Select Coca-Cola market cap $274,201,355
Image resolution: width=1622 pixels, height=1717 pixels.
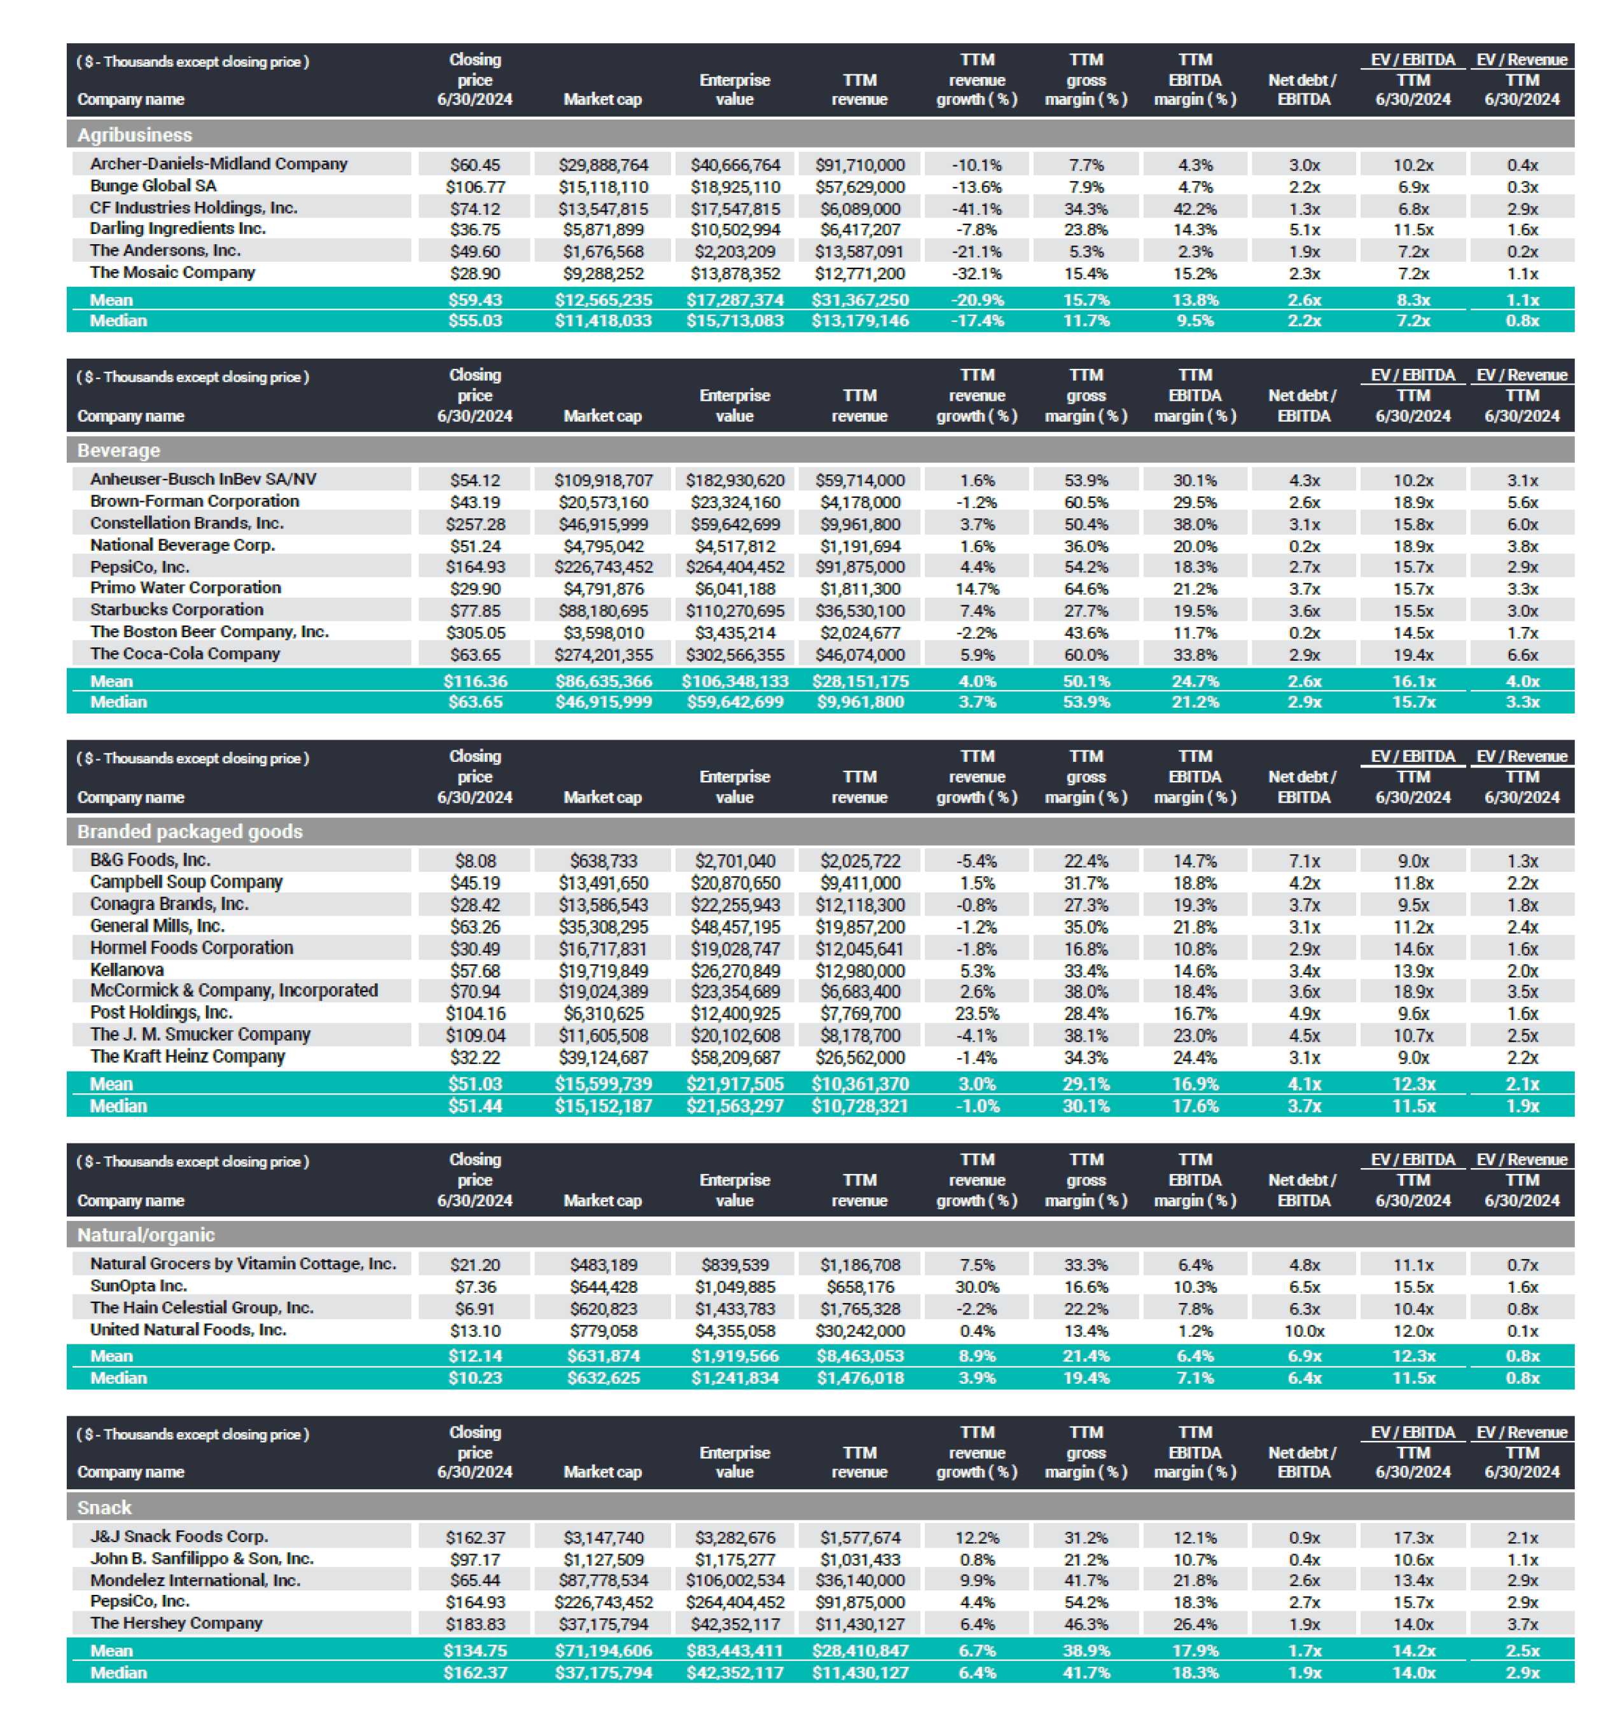point(604,656)
